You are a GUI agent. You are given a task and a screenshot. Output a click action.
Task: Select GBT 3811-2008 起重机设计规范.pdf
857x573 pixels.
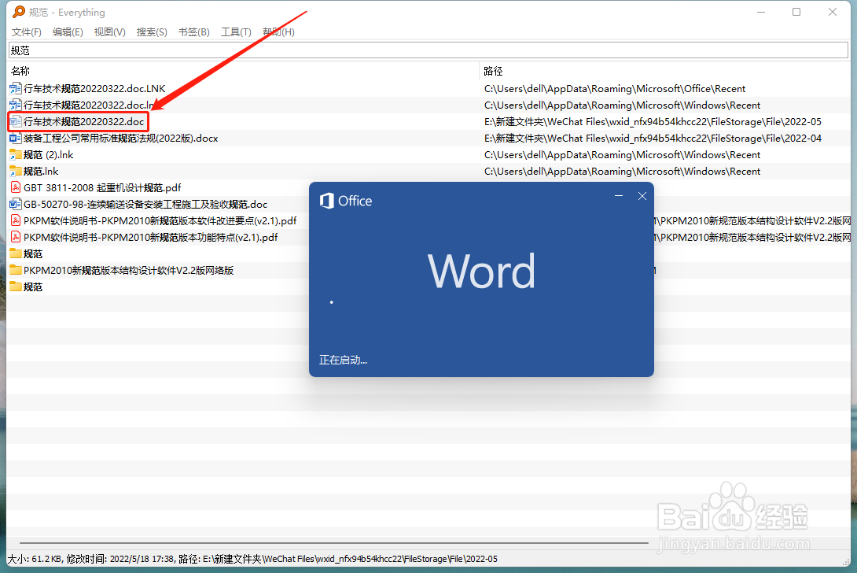pos(102,187)
